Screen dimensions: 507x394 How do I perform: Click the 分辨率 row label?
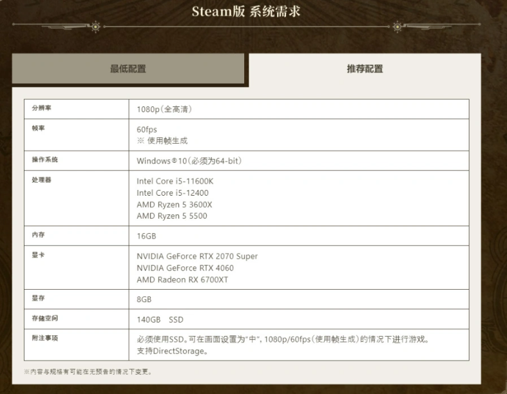pos(41,108)
